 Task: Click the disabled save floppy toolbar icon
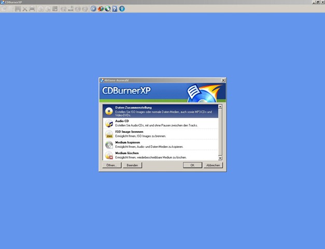tap(18, 9)
